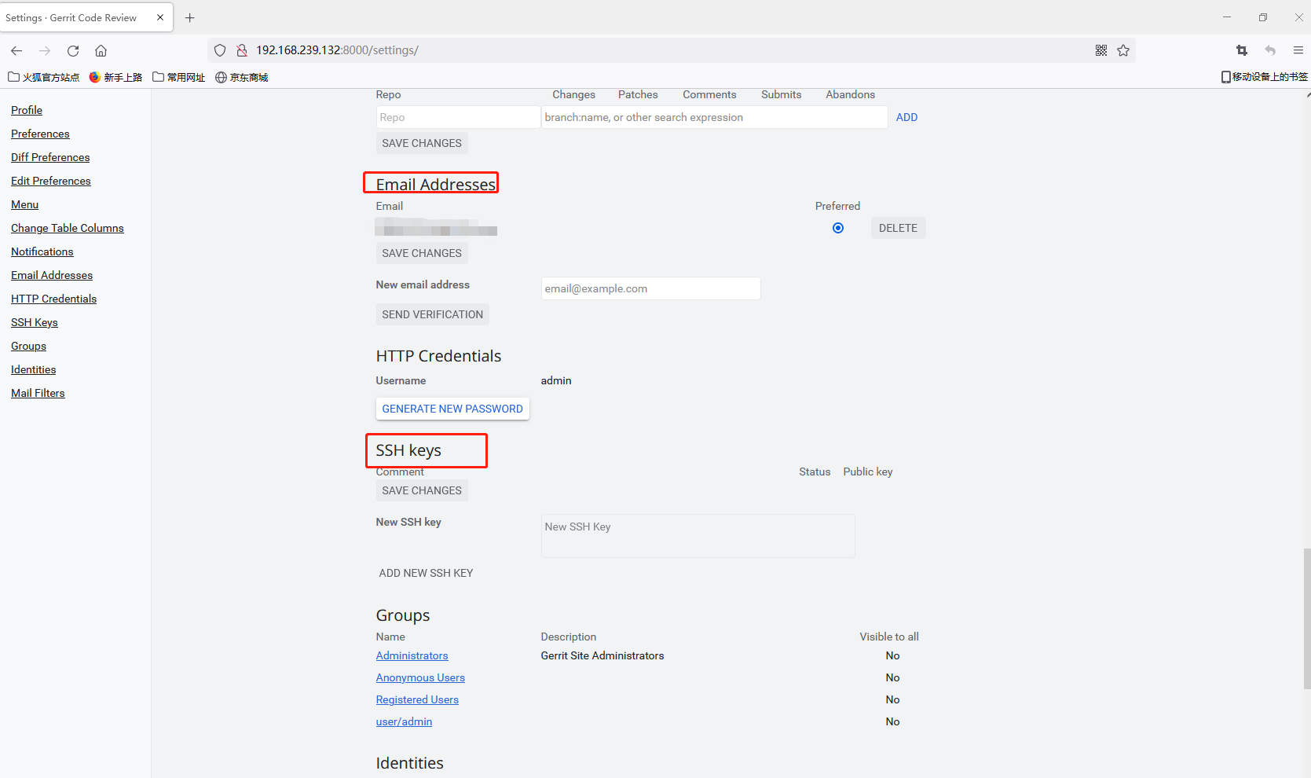1311x778 pixels.
Task: Click GENERATE NEW PASSWORD
Action: click(x=452, y=409)
